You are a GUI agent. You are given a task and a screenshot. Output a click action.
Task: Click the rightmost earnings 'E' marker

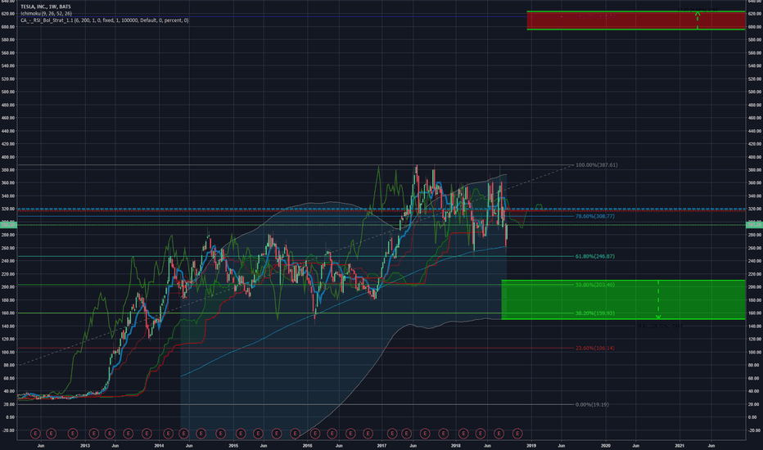click(517, 433)
